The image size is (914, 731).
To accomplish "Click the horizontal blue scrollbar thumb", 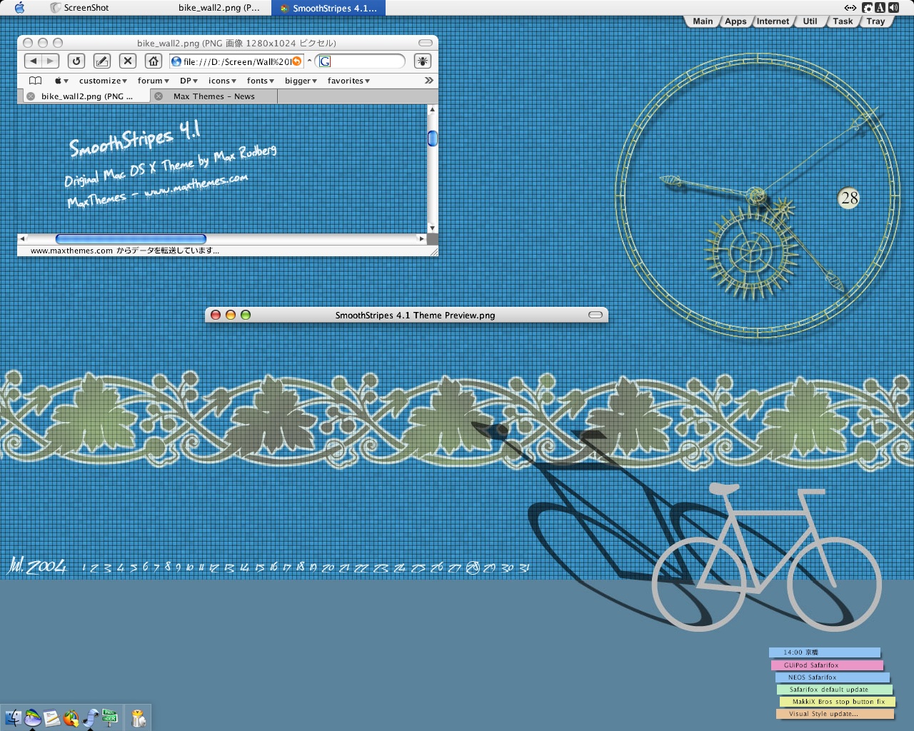I will tap(131, 238).
